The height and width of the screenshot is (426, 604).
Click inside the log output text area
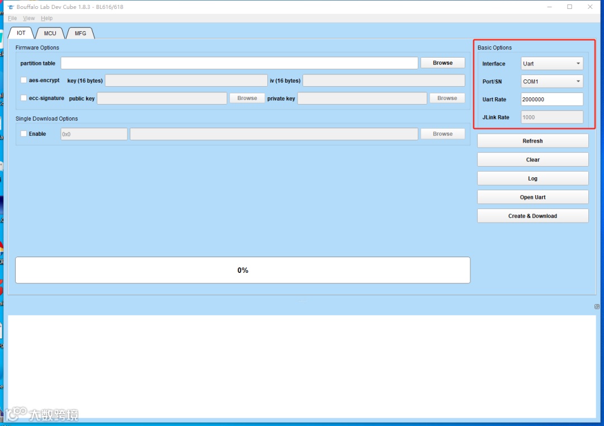[x=301, y=366]
